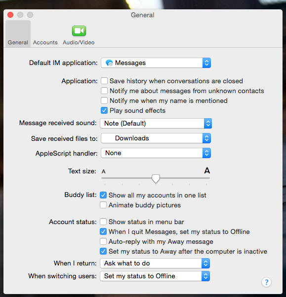Click the "Message received sound:" label
The image size is (286, 297).
[x=58, y=123]
